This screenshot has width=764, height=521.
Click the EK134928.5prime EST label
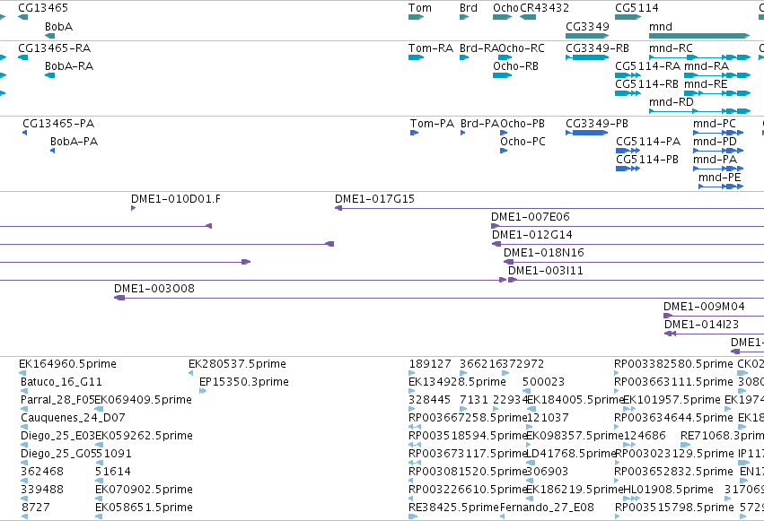[457, 382]
